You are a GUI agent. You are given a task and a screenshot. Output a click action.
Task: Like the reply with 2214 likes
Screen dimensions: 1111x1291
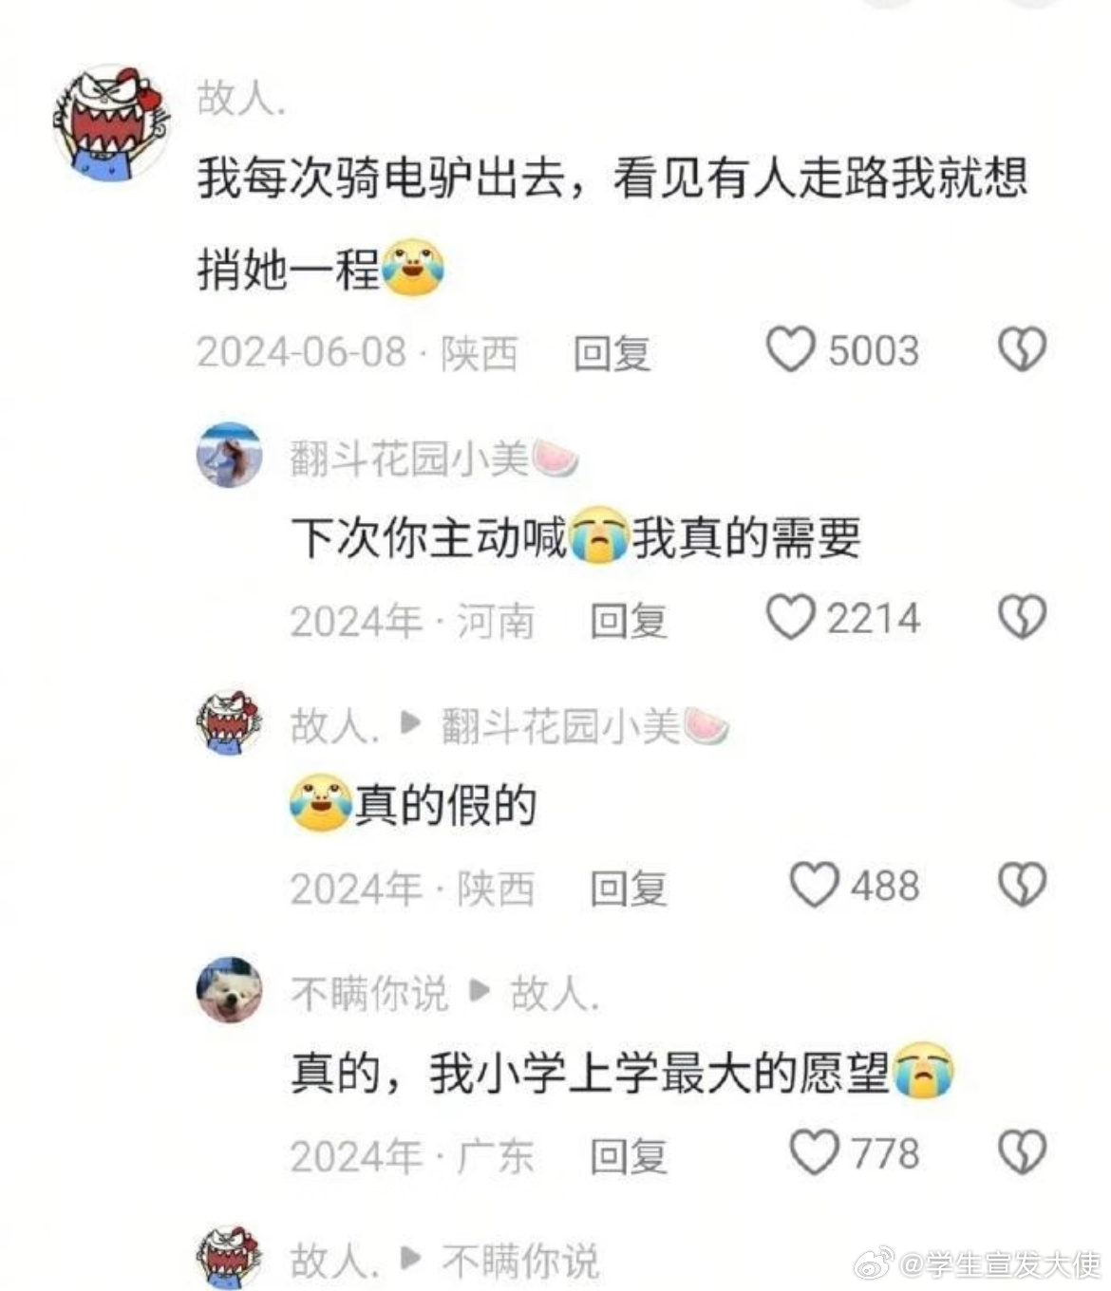(x=790, y=617)
